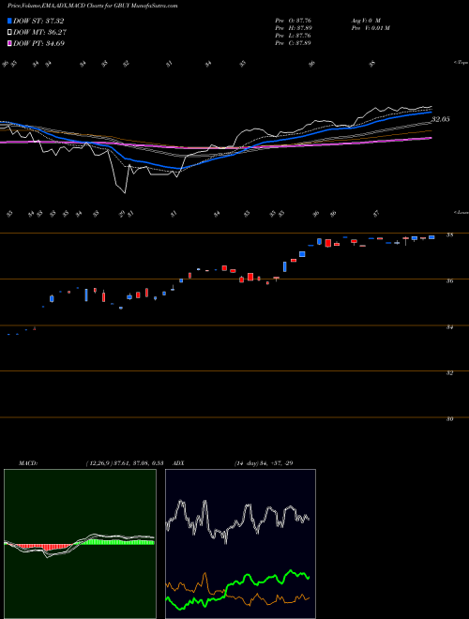Click the magenta DOW PT legend swatch
Viewport: 469px width, 619px height.
[x=10, y=44]
